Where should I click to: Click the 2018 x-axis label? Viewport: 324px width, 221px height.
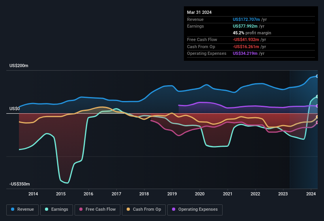pos(144,194)
